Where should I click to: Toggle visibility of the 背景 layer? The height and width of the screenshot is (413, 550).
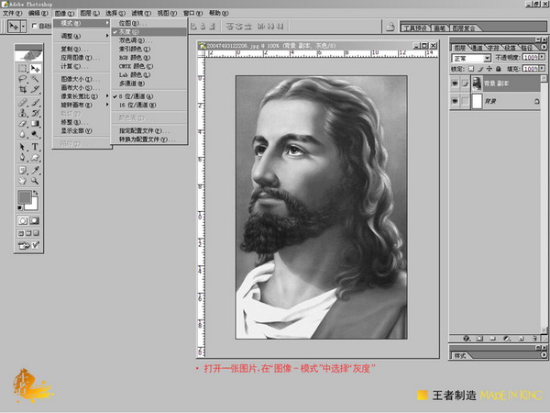[x=456, y=102]
